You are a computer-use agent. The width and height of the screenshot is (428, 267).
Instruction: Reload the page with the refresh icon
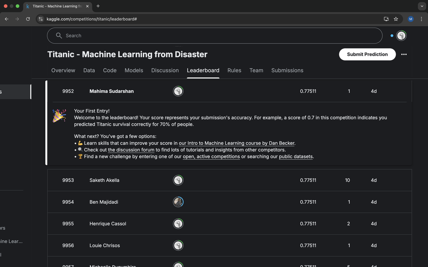tap(28, 19)
